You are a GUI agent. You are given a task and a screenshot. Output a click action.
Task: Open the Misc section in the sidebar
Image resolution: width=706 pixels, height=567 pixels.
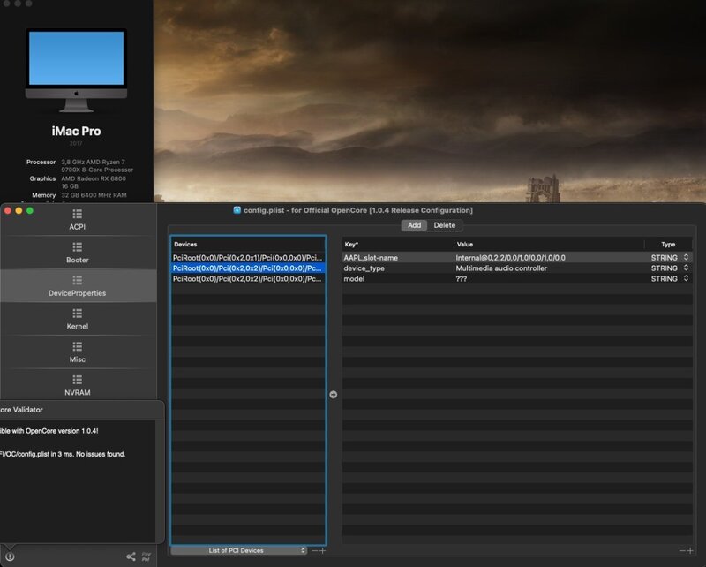click(x=78, y=352)
